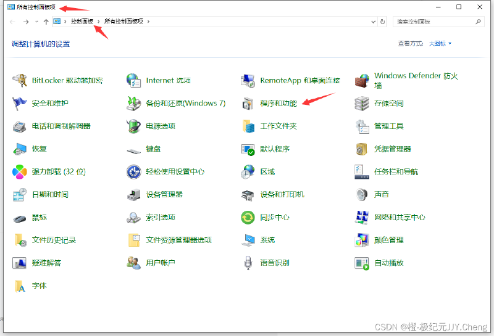
Task: Open the 文件资源管理器选项 link
Action: click(178, 240)
